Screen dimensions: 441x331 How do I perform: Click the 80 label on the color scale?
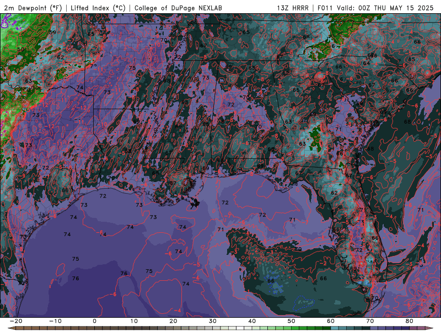tap(410, 321)
